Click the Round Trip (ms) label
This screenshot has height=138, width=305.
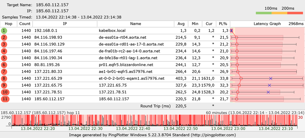click(x=155, y=106)
